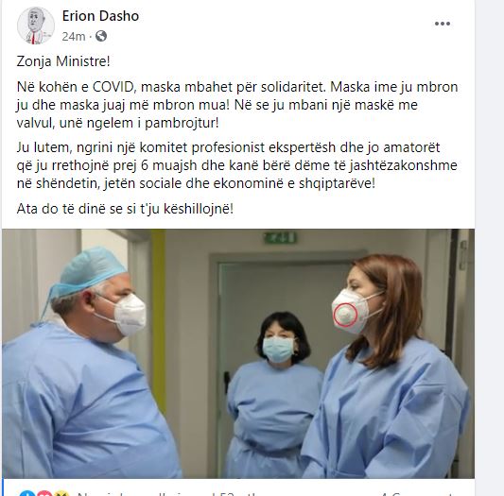
Task: Click the paragraph starting 'Në kohën e COVID'
Action: (x=237, y=105)
